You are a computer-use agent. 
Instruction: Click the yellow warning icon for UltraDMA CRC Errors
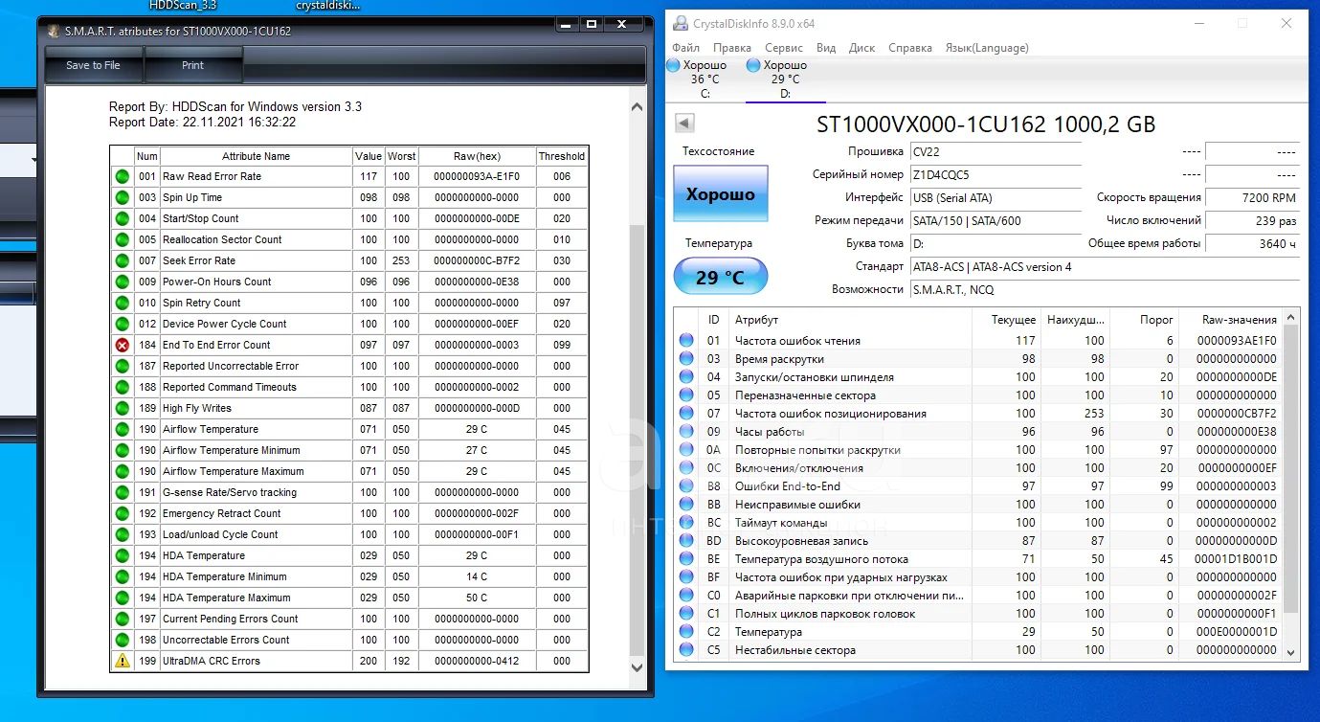(123, 661)
